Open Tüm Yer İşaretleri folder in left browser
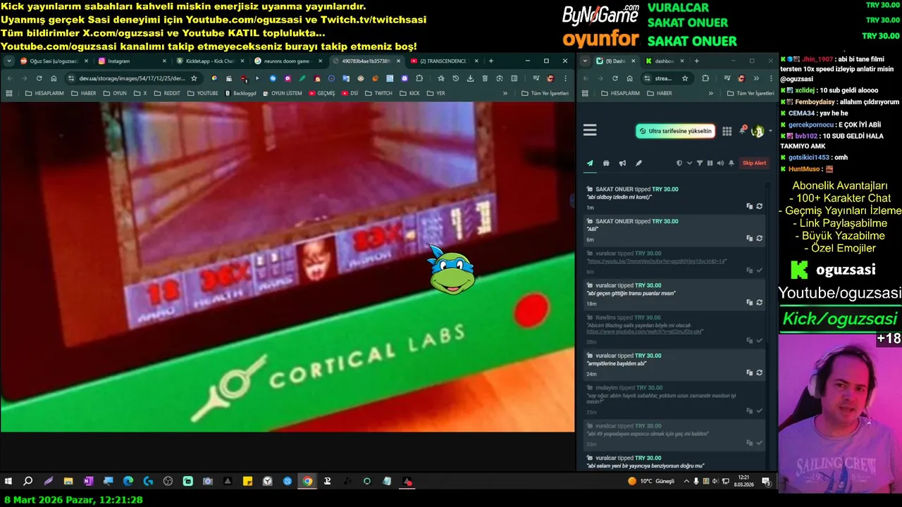902x507 pixels. tap(545, 93)
